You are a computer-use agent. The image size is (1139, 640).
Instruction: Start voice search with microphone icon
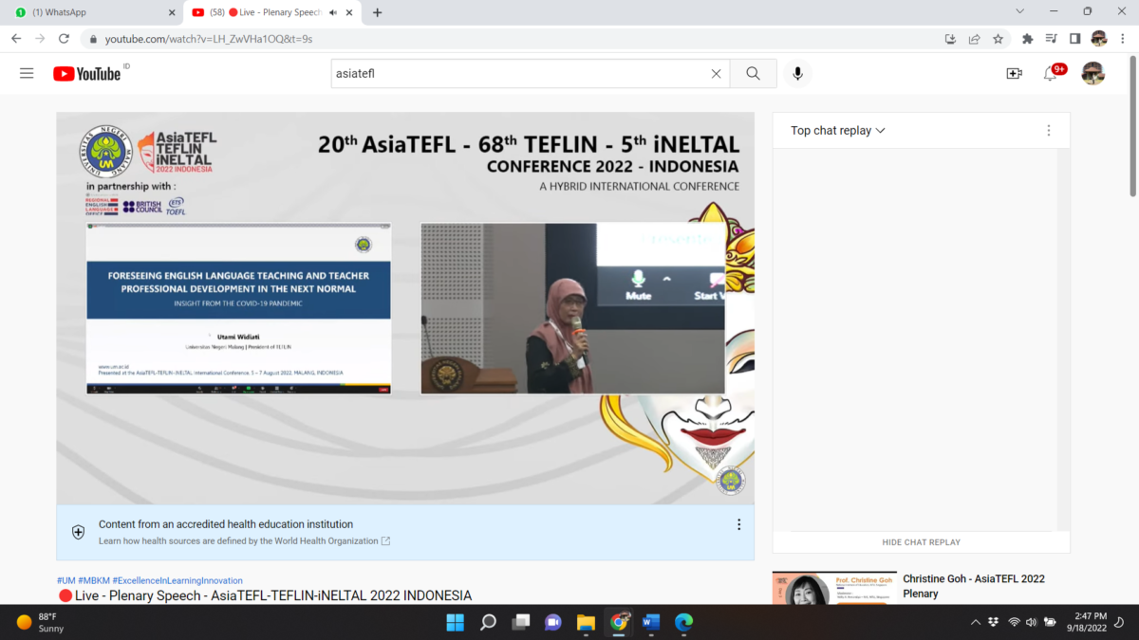click(797, 74)
